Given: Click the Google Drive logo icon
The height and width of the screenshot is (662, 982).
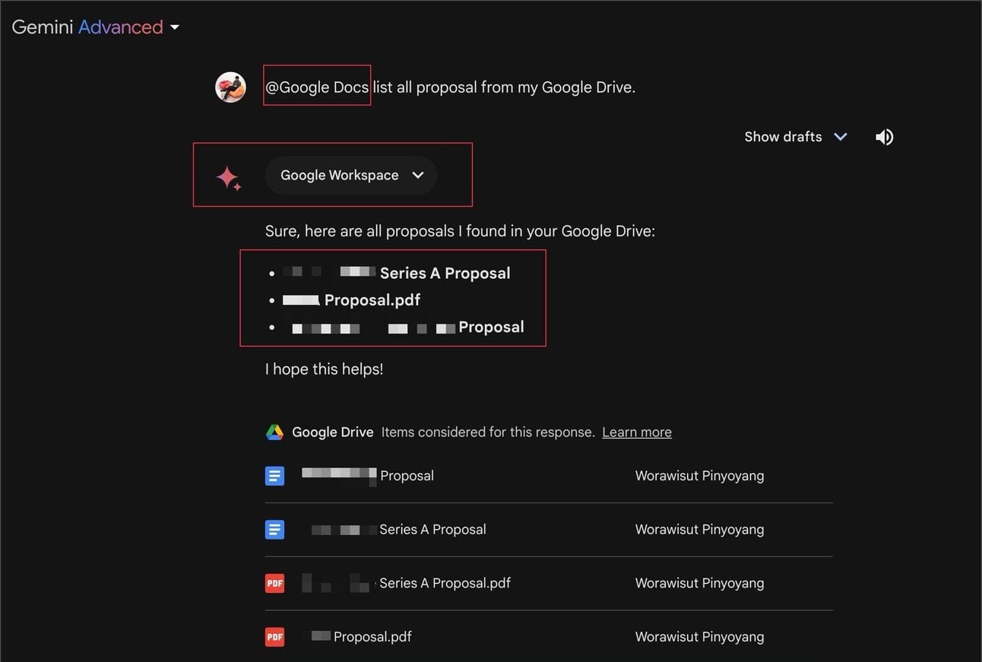Looking at the screenshot, I should click(x=274, y=432).
